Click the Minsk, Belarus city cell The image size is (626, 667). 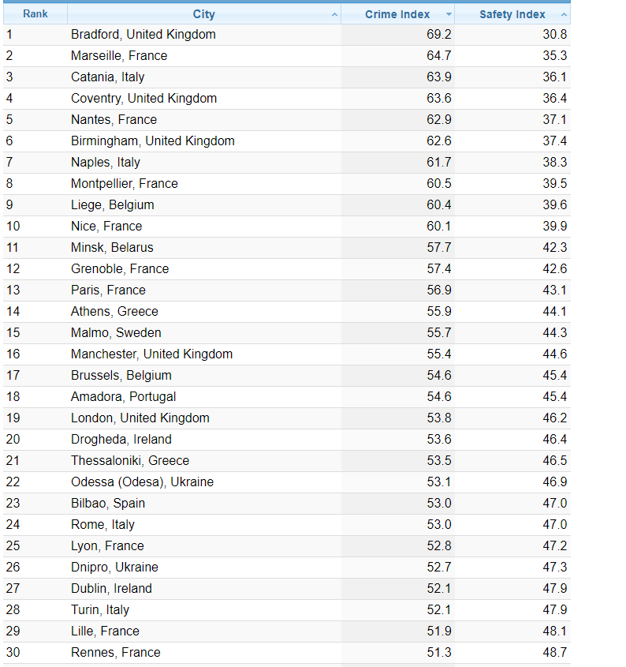[x=112, y=248]
